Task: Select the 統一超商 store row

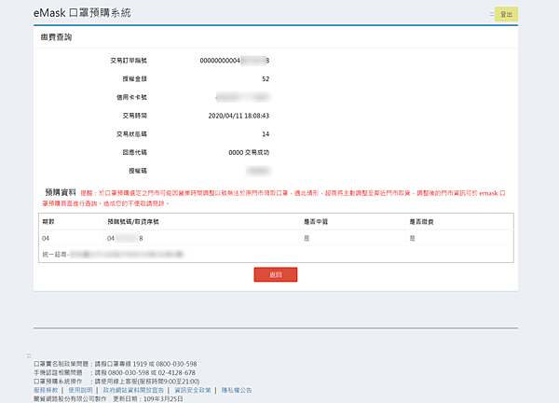Action: point(276,255)
